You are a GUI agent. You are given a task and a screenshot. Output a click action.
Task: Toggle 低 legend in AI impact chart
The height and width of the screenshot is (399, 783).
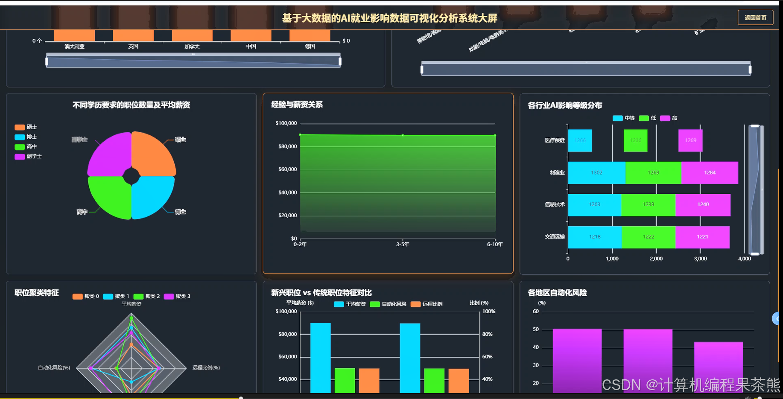(647, 118)
